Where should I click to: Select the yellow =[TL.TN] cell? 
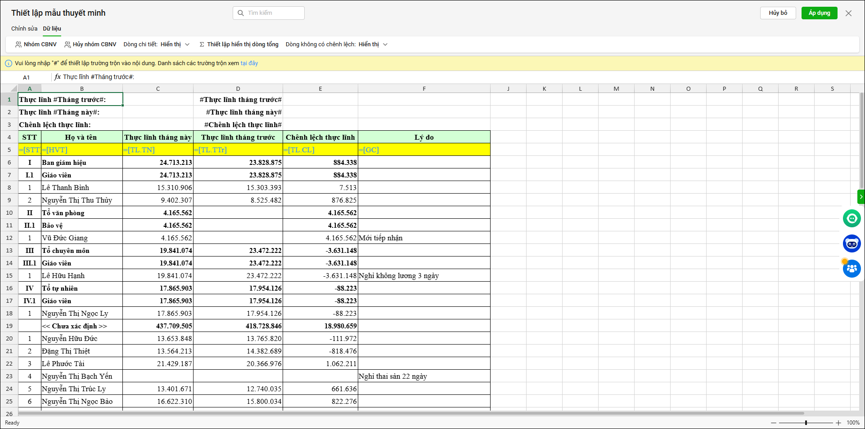[158, 150]
